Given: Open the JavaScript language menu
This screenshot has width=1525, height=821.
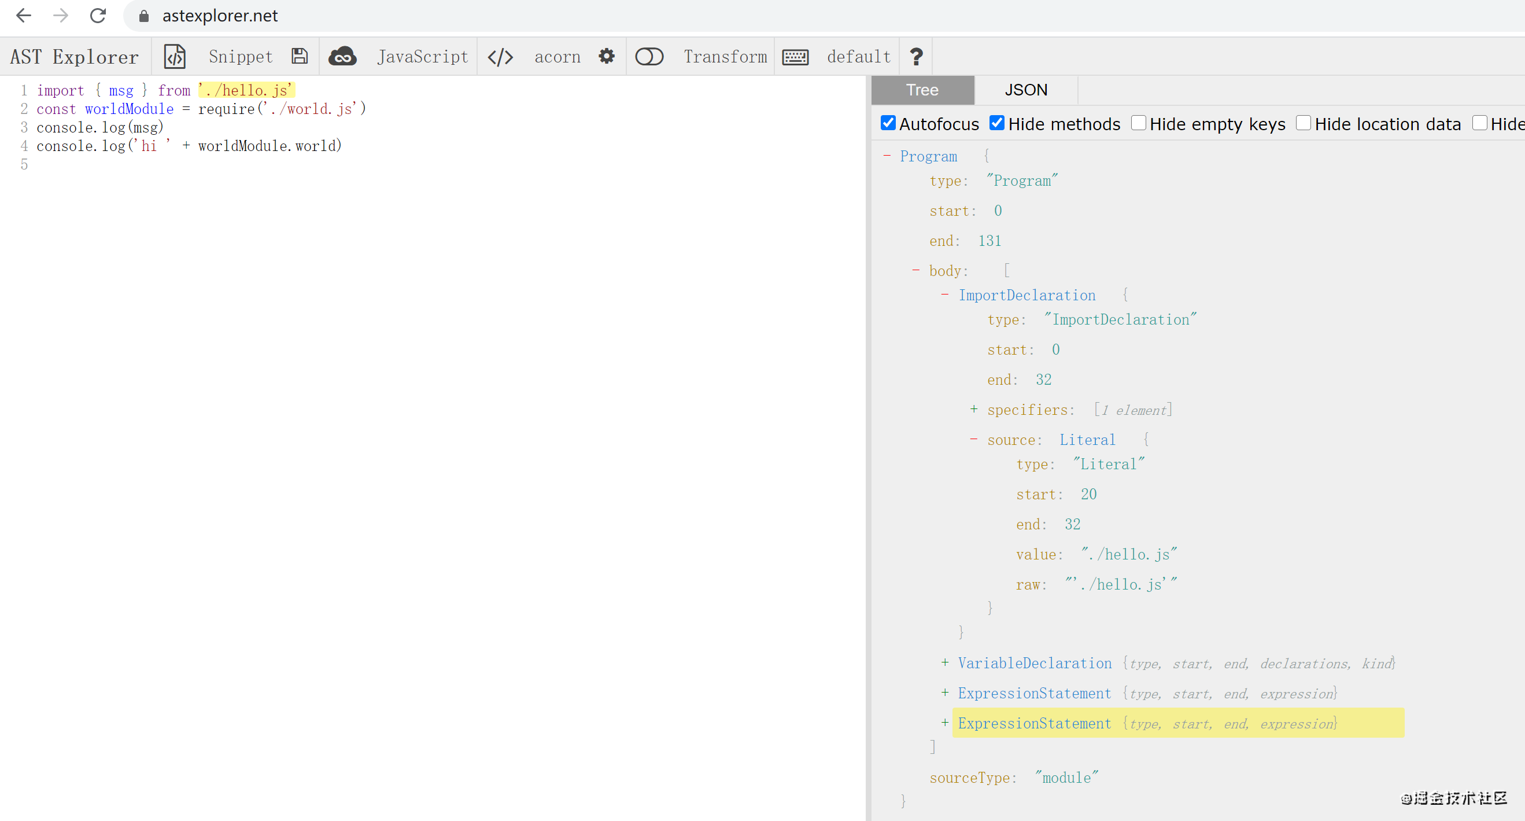Looking at the screenshot, I should click(422, 57).
